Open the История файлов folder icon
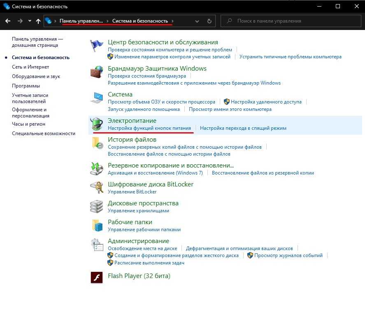This screenshot has width=365, height=324. [x=97, y=143]
